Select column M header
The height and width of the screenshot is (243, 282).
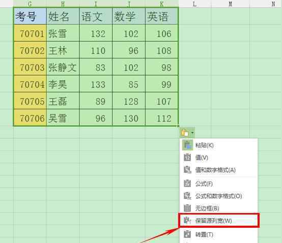point(231,4)
